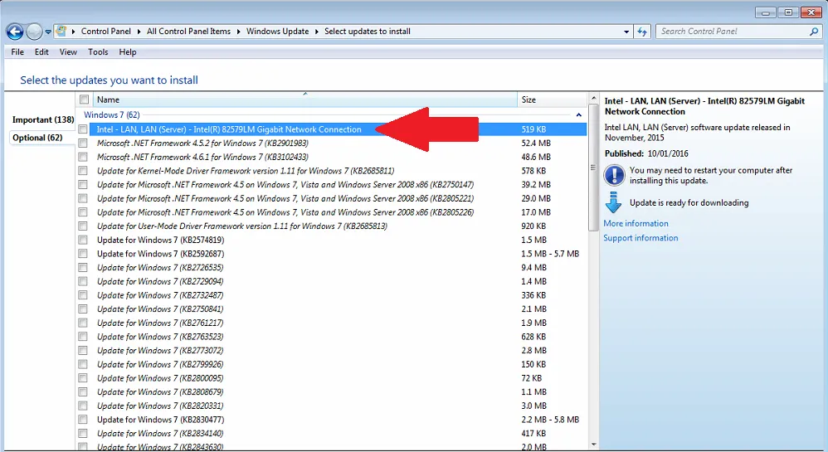The height and width of the screenshot is (452, 828).
Task: Sort updates by Name column
Action: click(x=305, y=100)
